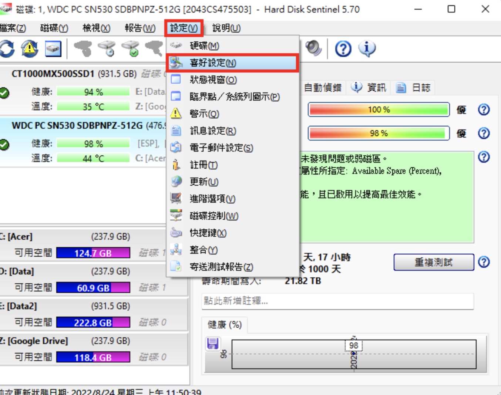
Task: Select the 健康 (%) graph tab
Action: point(225,325)
